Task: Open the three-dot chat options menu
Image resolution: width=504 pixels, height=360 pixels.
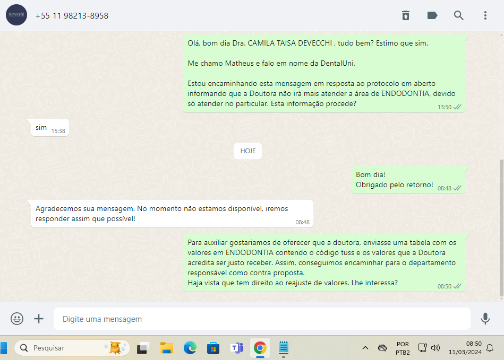Action: click(x=485, y=15)
